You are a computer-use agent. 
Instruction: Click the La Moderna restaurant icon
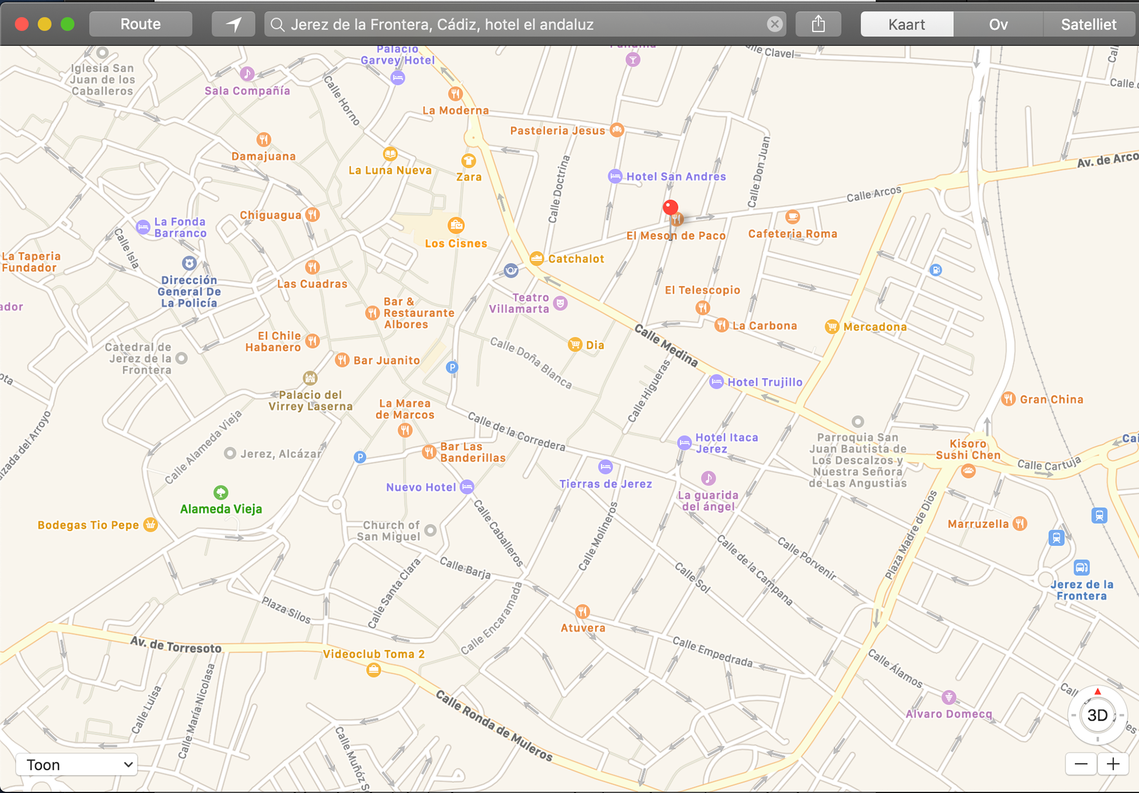[x=455, y=94]
